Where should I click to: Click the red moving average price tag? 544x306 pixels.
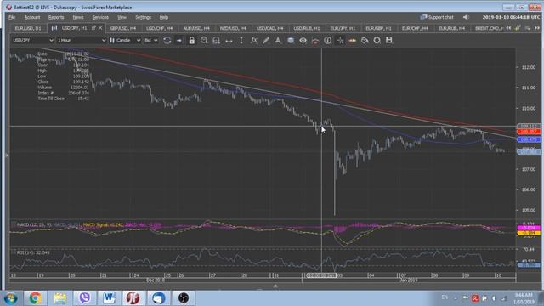pos(529,132)
